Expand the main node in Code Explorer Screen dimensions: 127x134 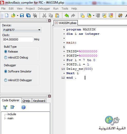pyautogui.click(x=5, y=119)
